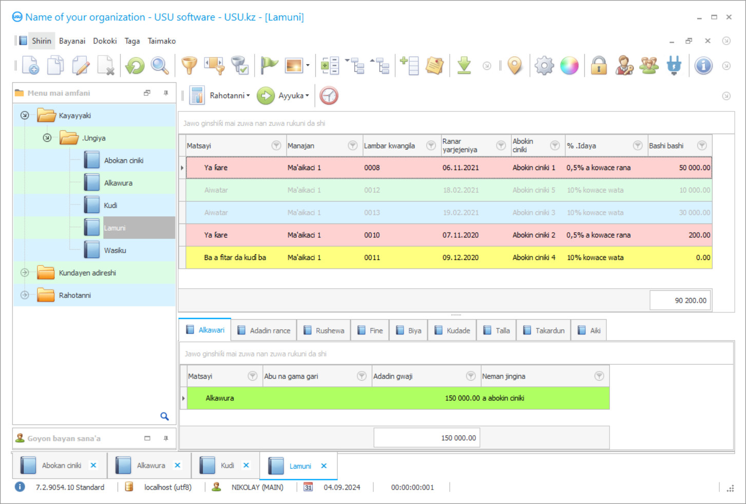746x504 pixels.
Task: Open the settings gear icon
Action: point(544,66)
